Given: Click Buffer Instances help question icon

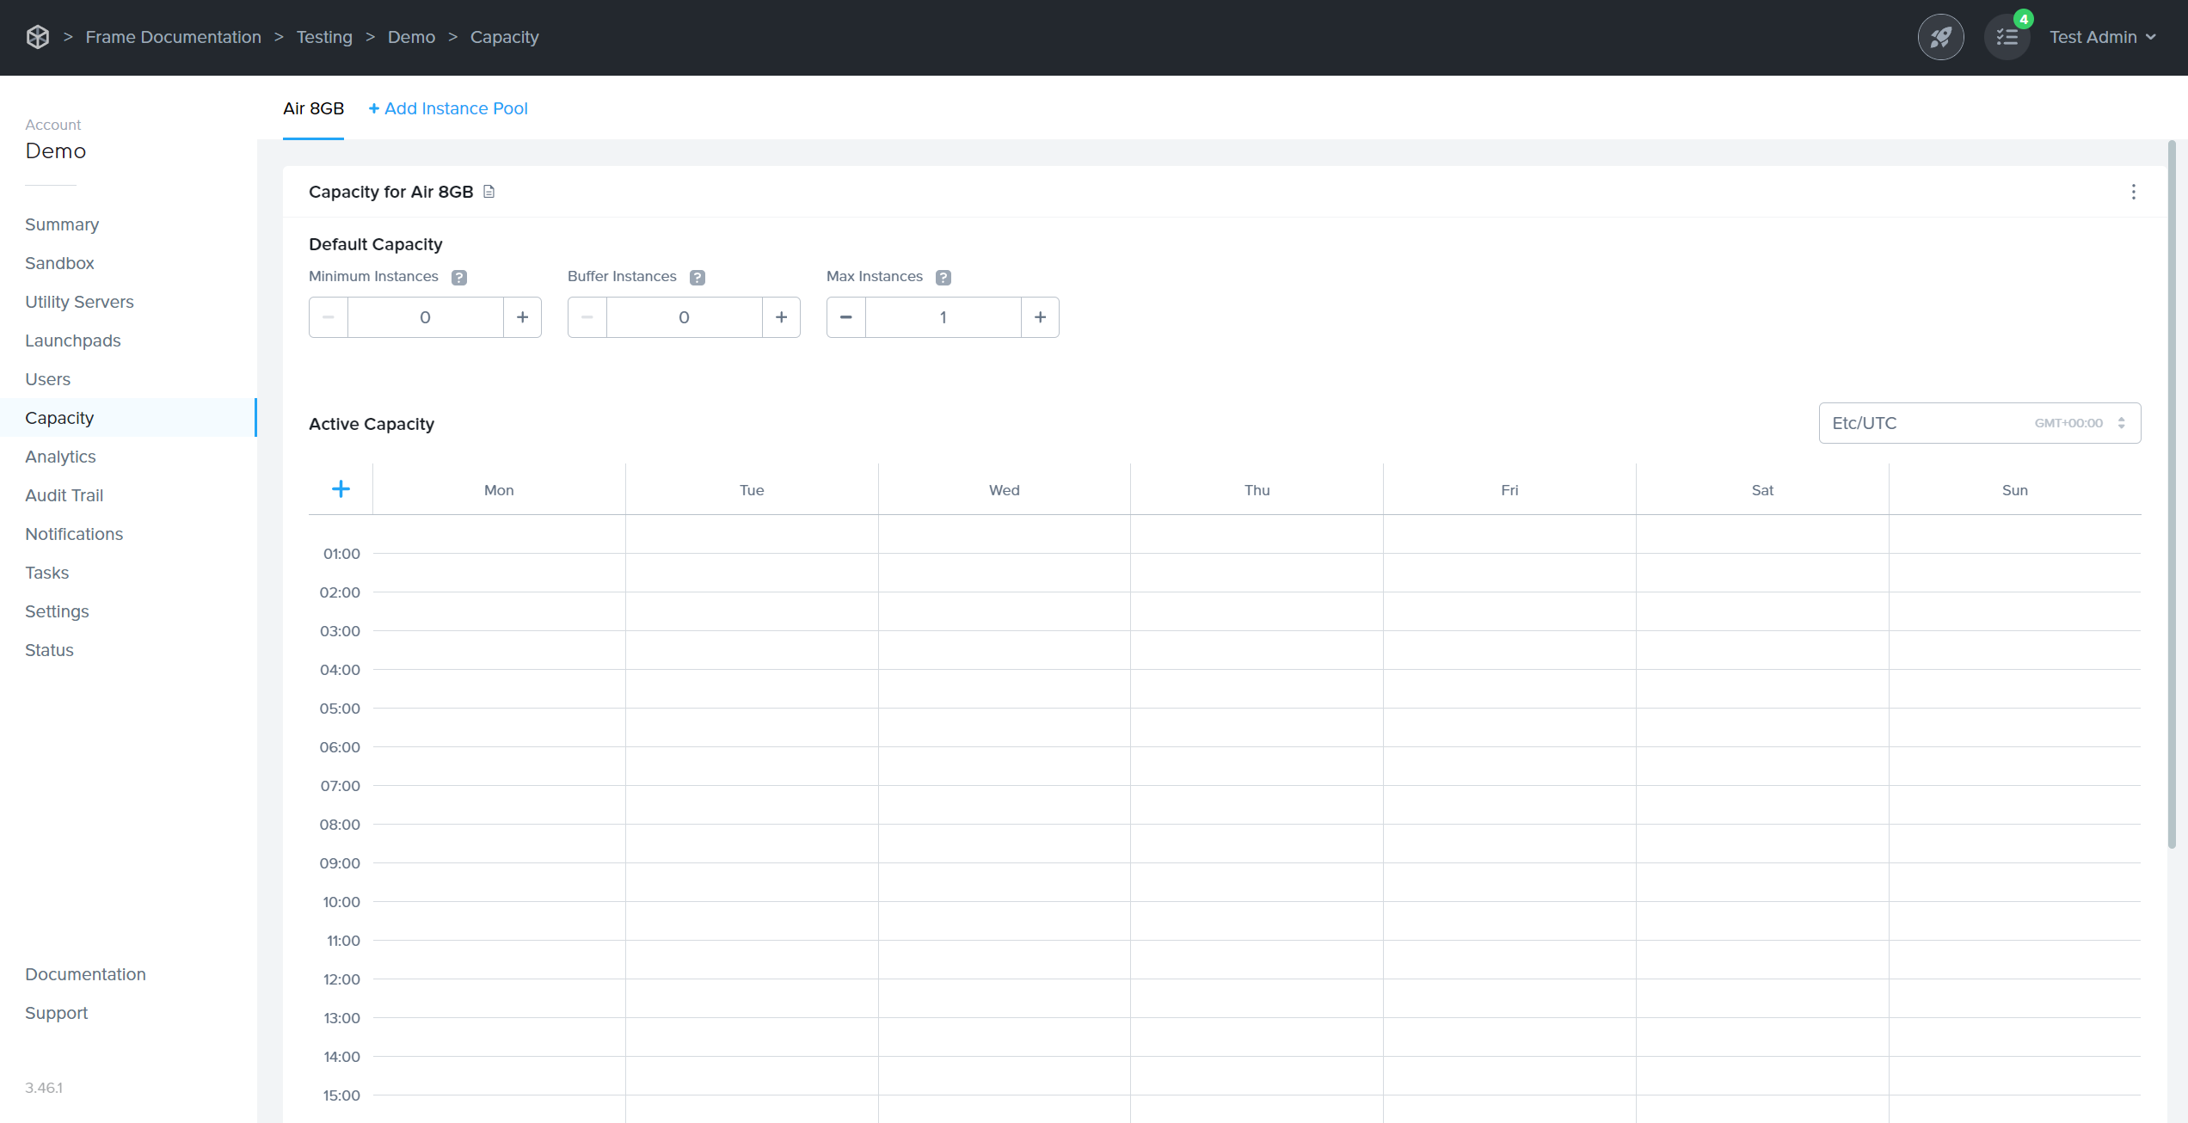Looking at the screenshot, I should 698,277.
